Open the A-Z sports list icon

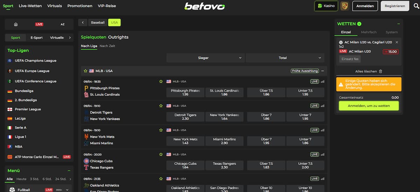pos(63,24)
